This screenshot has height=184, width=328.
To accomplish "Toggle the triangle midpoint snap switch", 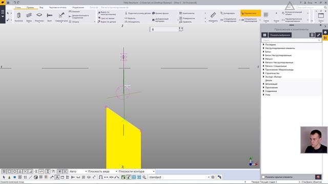I will coord(20,171).
